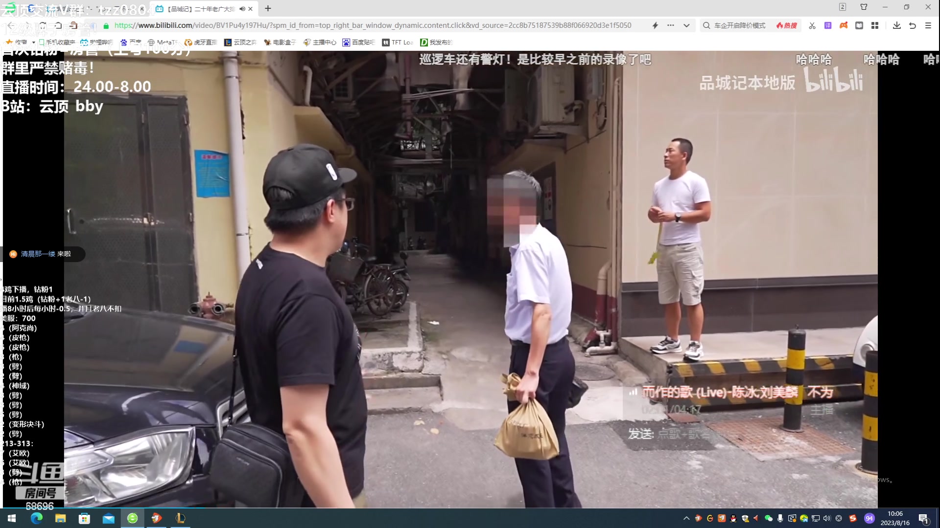This screenshot has width=940, height=528.
Task: Open the reading mode book icon
Action: coord(859,25)
